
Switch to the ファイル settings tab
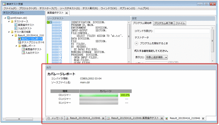click(x=180, y=23)
